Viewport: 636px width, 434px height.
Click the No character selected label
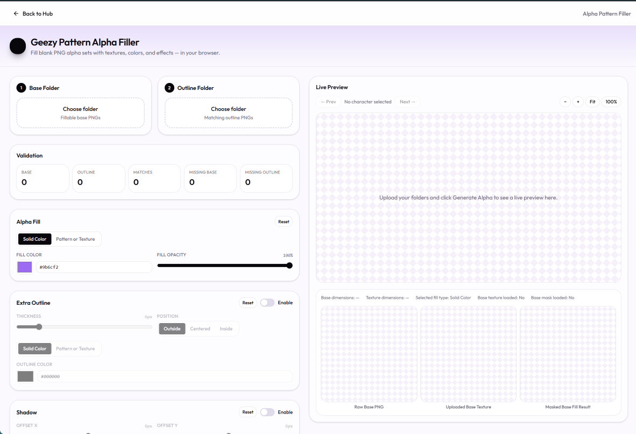point(368,102)
